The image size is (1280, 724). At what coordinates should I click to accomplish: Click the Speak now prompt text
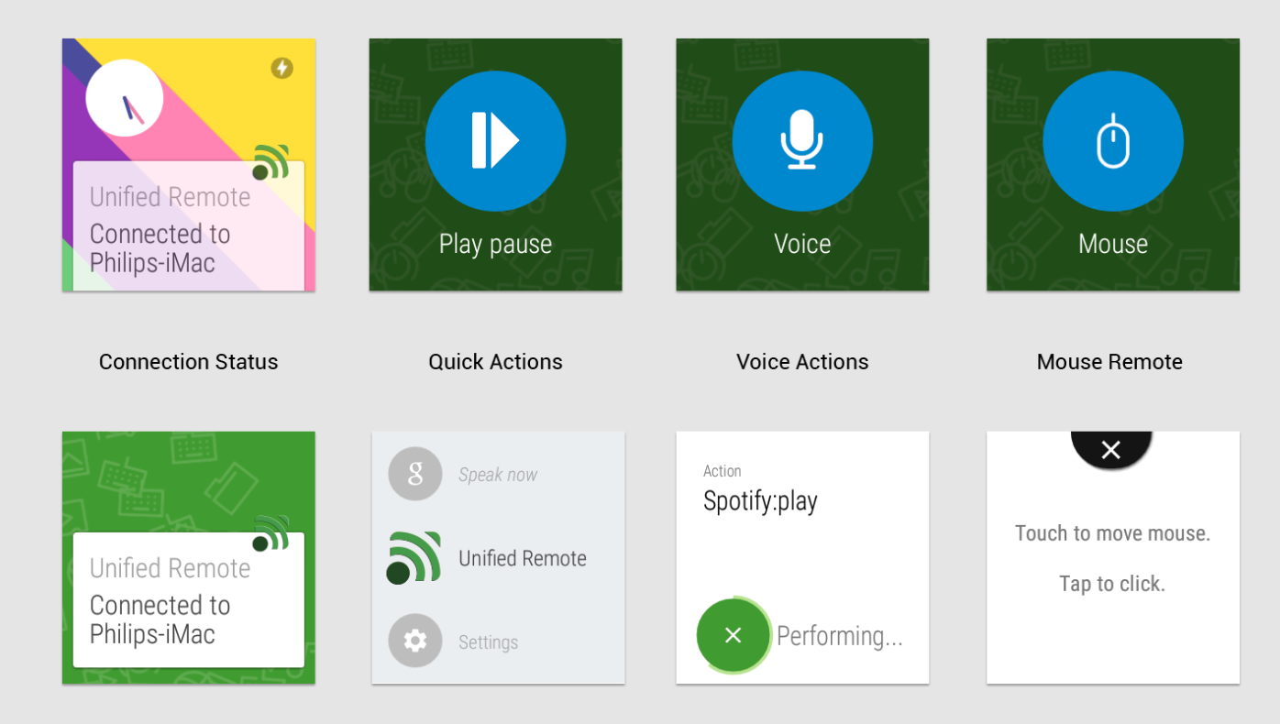(498, 475)
